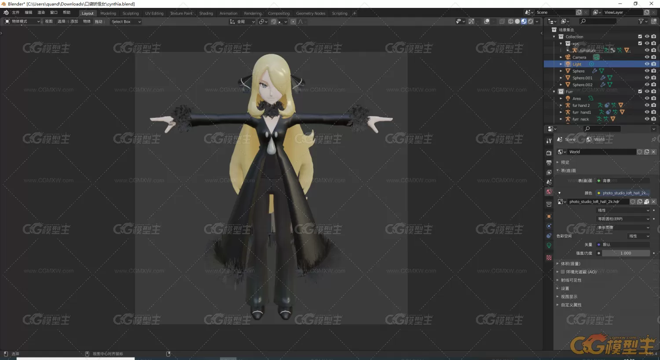Hide Sphere.001 with its eye icon

point(647,78)
